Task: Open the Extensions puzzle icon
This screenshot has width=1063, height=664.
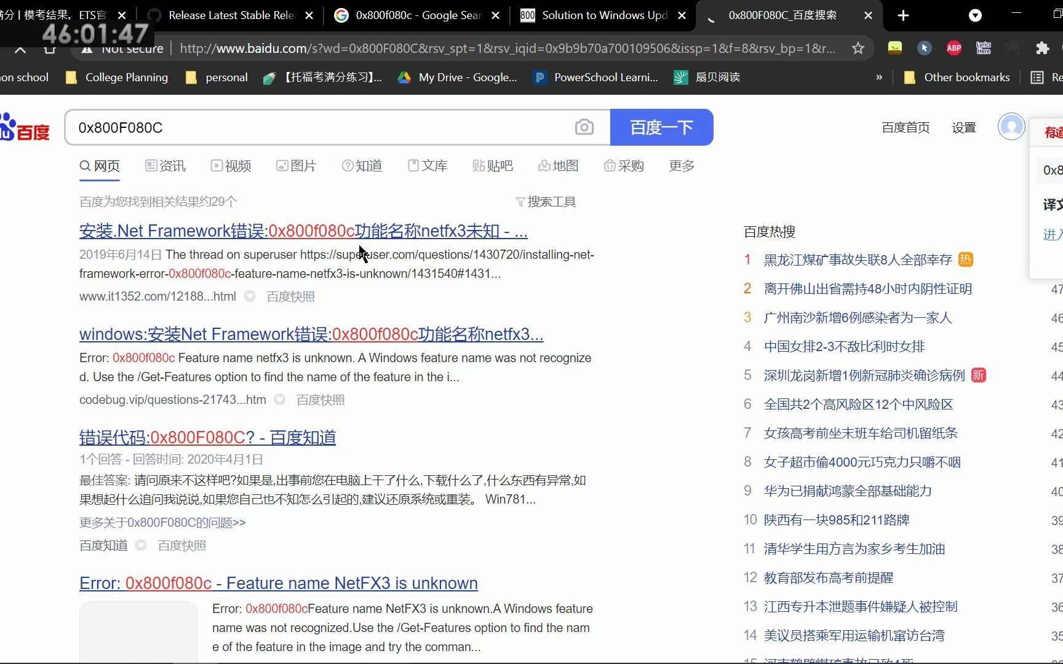Action: pyautogui.click(x=1042, y=48)
